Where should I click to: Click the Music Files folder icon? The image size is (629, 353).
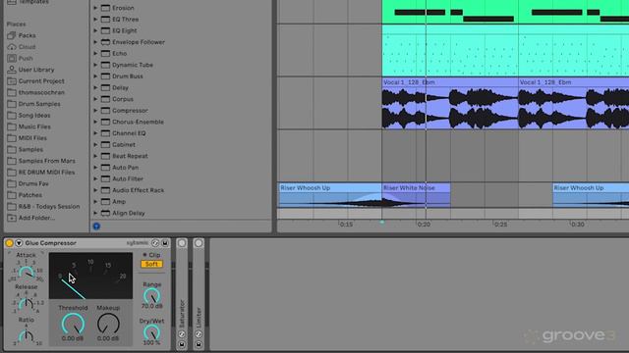[x=12, y=126]
